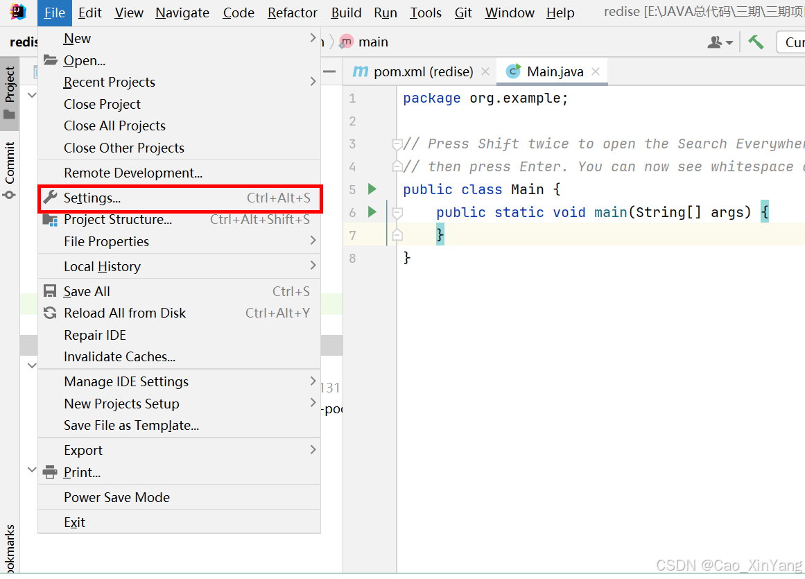This screenshot has width=805, height=579.
Task: Select Save File as Template...
Action: pyautogui.click(x=179, y=426)
